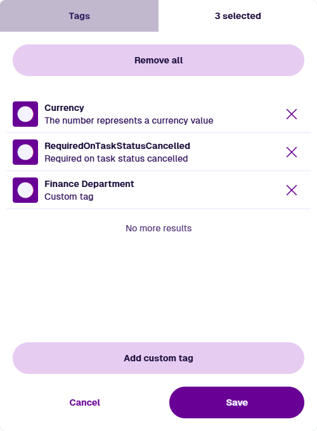Viewport: 317px width, 431px height.
Task: Click the Add custom tag button
Action: point(158,358)
